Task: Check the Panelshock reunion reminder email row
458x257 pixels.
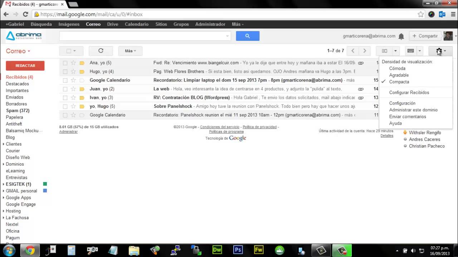Action: point(65,115)
